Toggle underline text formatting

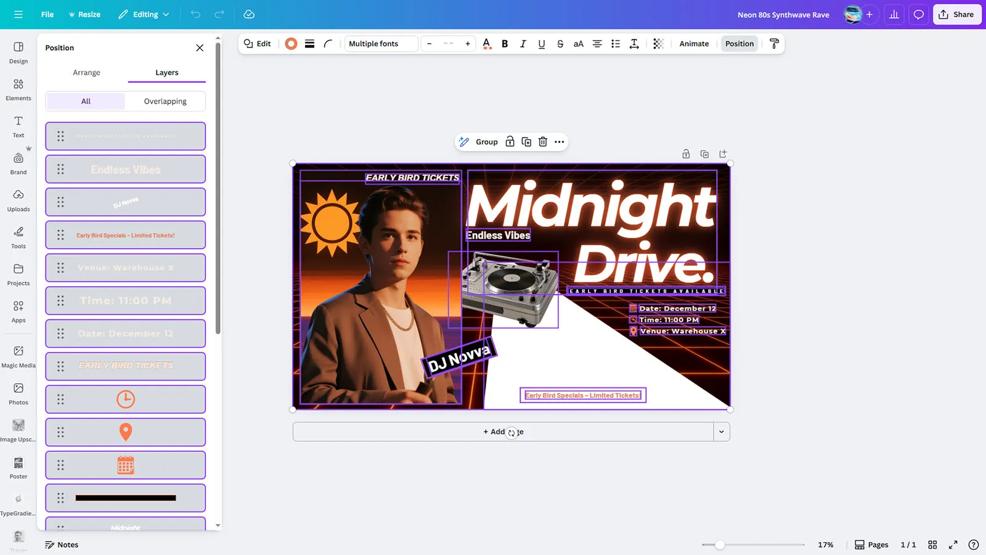542,44
